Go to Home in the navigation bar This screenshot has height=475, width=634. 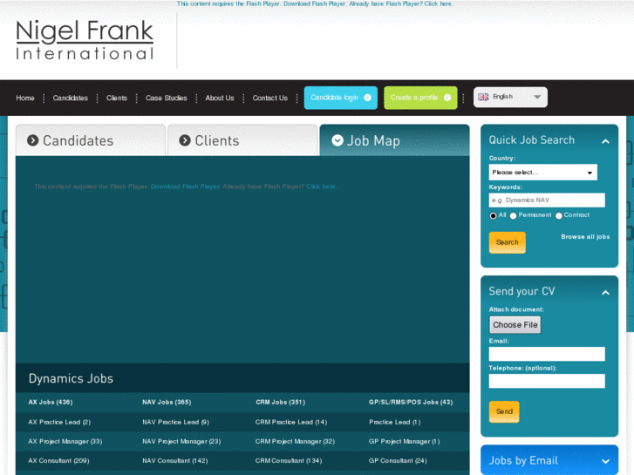tap(25, 98)
